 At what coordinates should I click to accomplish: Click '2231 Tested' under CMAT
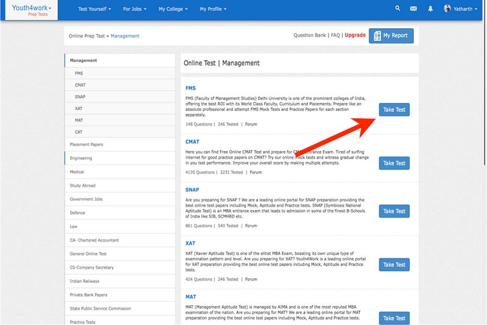(231, 173)
